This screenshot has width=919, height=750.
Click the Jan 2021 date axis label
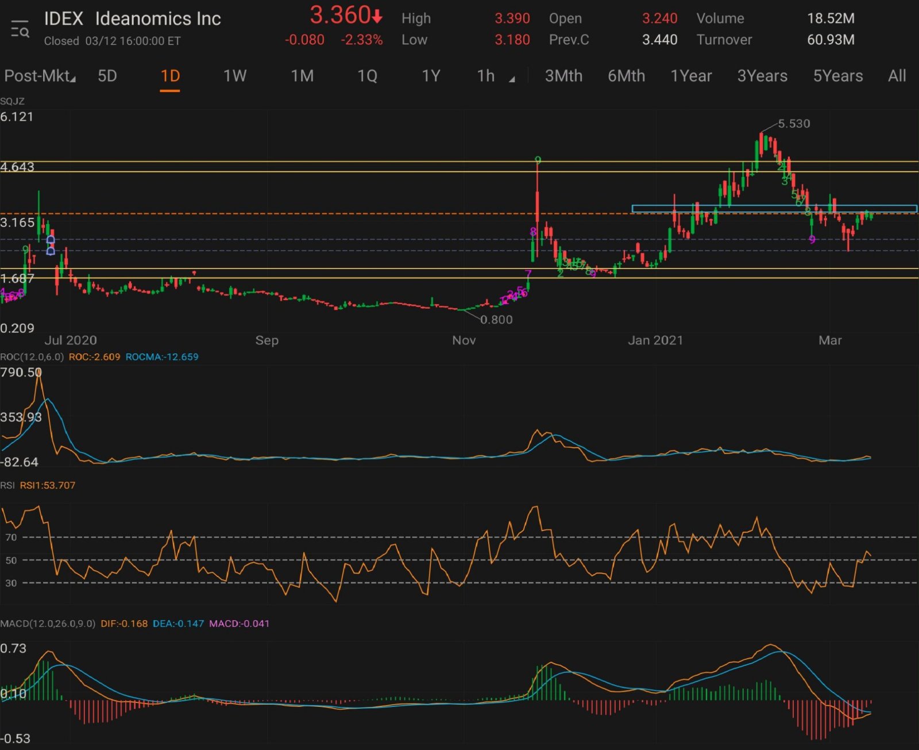(655, 340)
